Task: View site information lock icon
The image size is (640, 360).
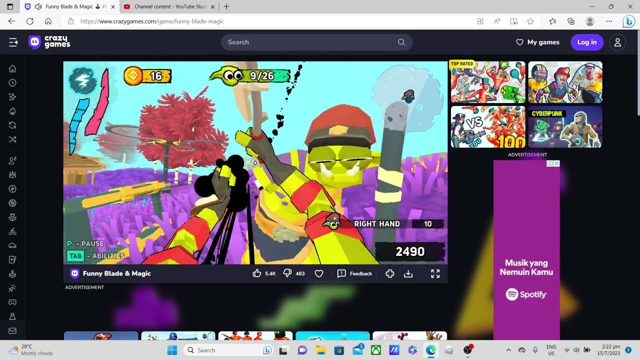Action: [x=70, y=21]
